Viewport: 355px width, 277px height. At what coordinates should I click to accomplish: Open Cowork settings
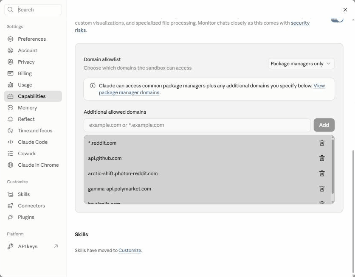(x=33, y=154)
